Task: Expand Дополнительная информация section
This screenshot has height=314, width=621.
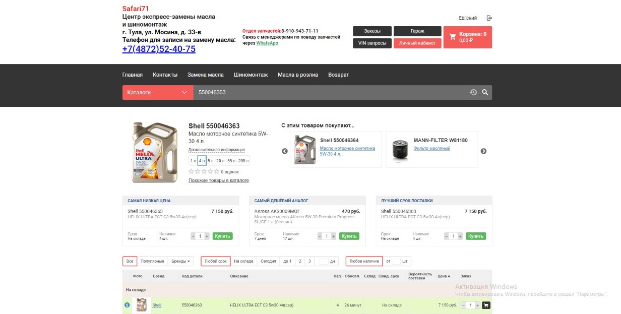Action: 217,150
